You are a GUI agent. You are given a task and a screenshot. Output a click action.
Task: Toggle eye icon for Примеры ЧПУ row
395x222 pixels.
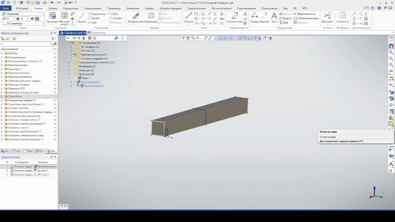click(x=55, y=89)
